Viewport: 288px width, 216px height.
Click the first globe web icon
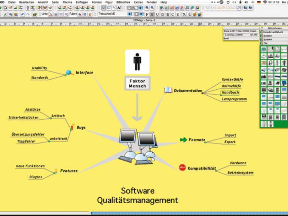(245, 8)
